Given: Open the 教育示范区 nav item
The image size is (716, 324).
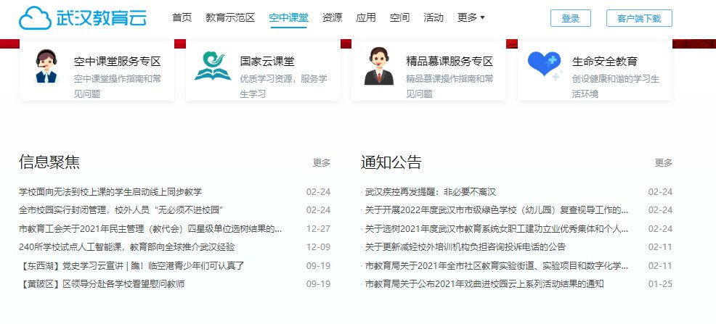Looking at the screenshot, I should click(230, 18).
